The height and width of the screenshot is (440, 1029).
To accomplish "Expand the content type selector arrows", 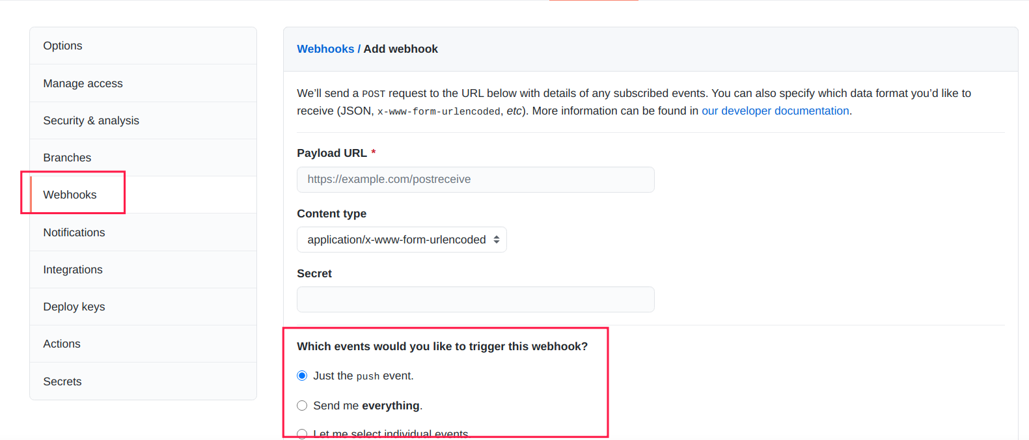I will coord(497,239).
